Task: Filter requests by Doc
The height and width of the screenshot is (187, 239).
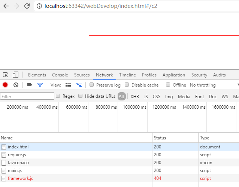Action: 213,97
